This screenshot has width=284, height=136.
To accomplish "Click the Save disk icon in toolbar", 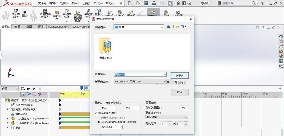I will [146, 3].
